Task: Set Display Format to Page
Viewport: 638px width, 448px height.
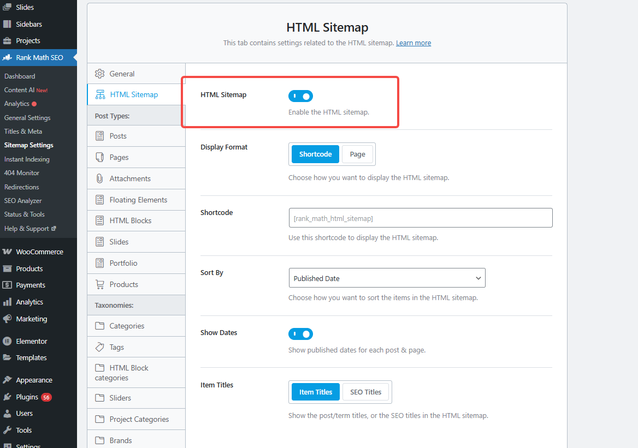Action: 357,154
